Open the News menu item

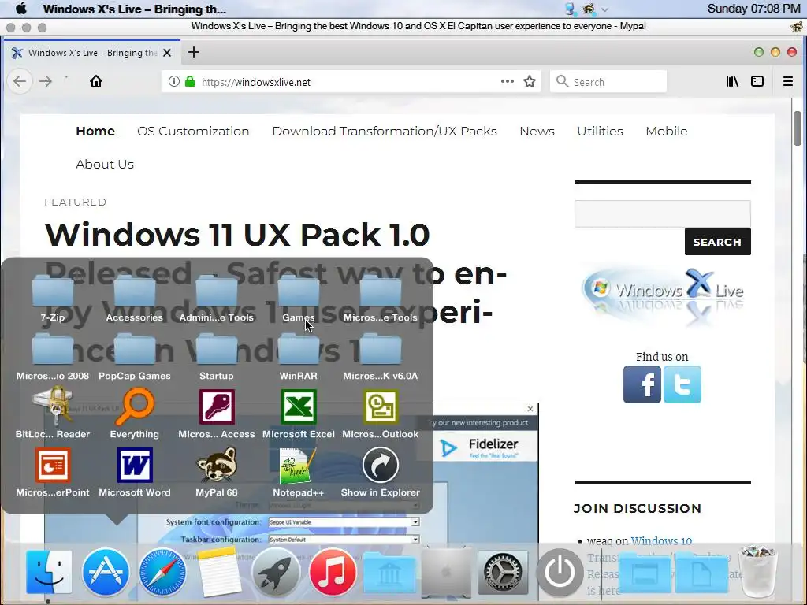537,132
